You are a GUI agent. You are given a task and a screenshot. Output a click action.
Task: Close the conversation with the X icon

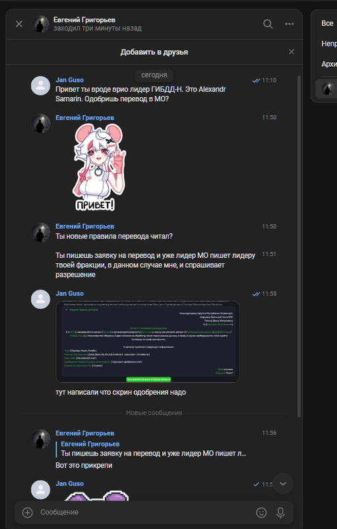tap(19, 24)
